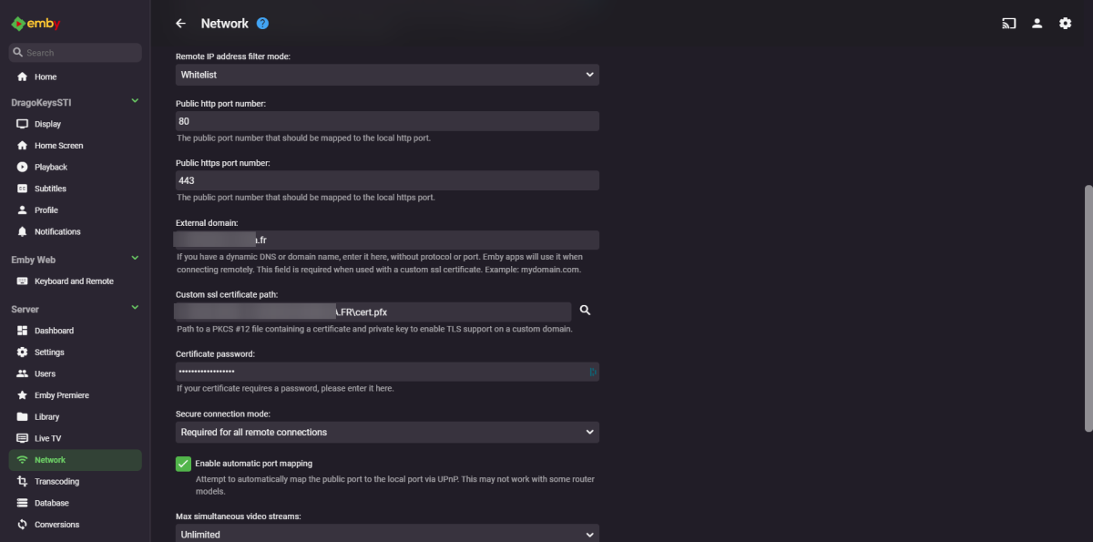Open the Max simultaneous video streams dropdown
1093x542 pixels.
(x=387, y=534)
